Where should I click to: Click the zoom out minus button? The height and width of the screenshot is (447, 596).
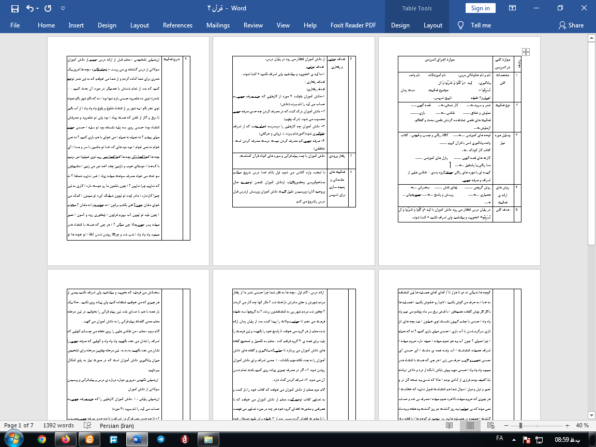[506, 425]
